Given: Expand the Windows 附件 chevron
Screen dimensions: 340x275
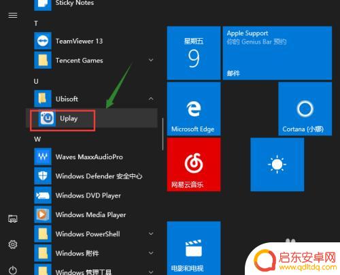Looking at the screenshot, I should point(151,253).
